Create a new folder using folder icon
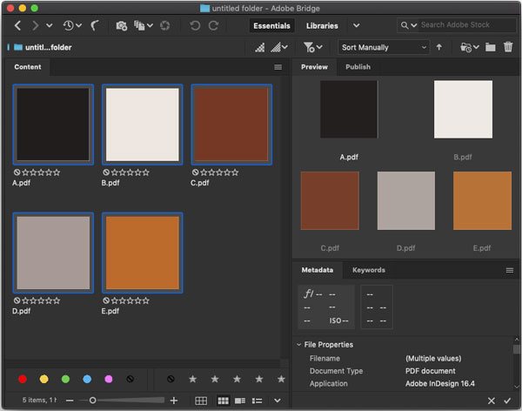 point(491,47)
